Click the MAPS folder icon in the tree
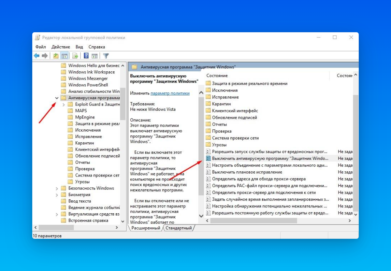The height and width of the screenshot is (271, 391). (70, 111)
